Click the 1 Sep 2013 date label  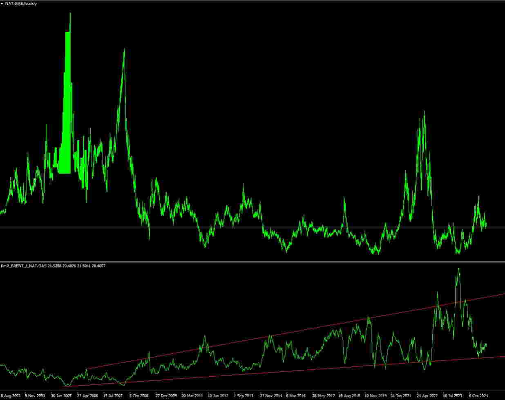tap(244, 396)
